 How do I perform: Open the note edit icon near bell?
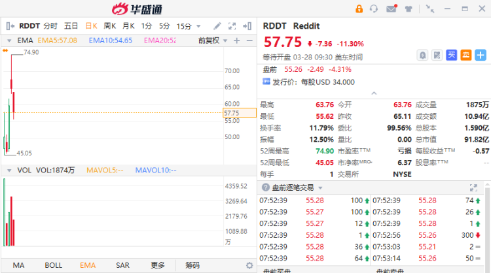[437, 56]
